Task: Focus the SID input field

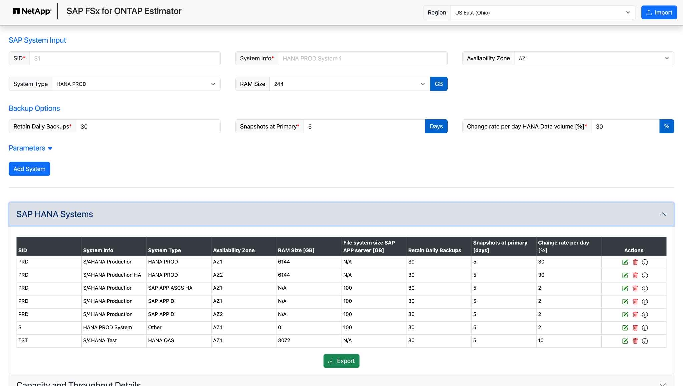Action: tap(125, 58)
